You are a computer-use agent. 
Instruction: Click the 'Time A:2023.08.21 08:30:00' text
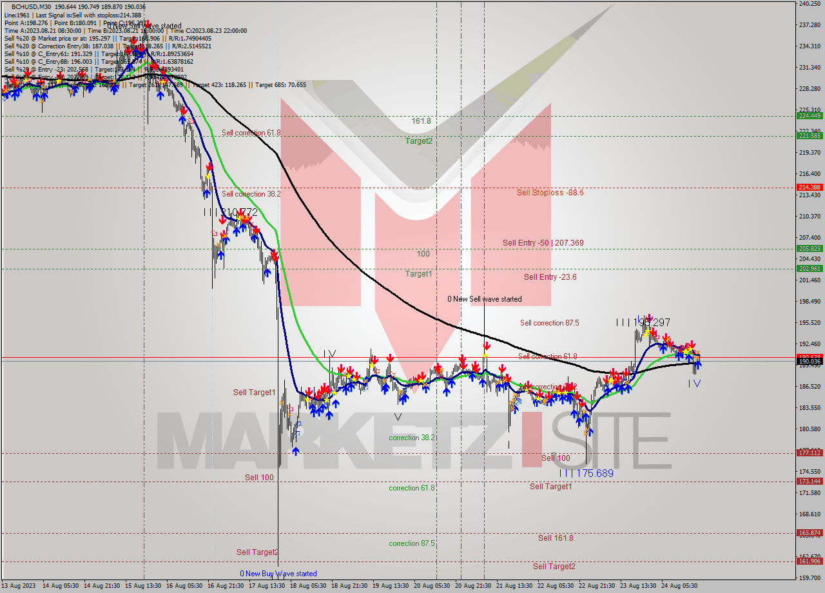click(x=43, y=30)
